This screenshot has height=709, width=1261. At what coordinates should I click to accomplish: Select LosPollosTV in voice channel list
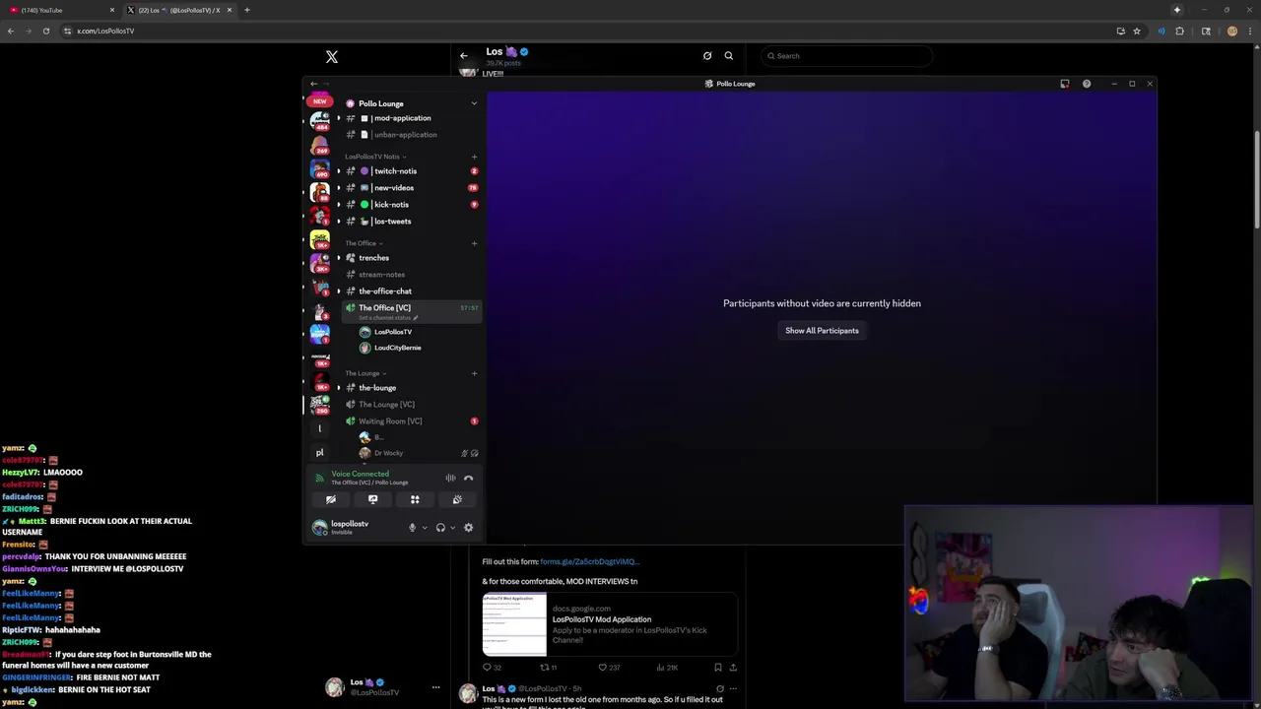(x=418, y=332)
